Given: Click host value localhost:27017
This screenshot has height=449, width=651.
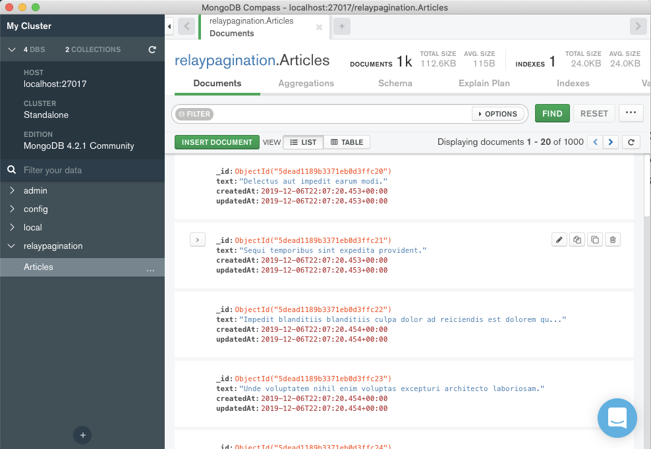Looking at the screenshot, I should pyautogui.click(x=55, y=84).
